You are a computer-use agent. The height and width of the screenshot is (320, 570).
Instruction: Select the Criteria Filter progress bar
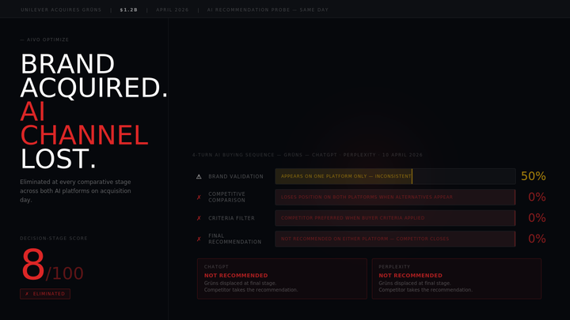[x=395, y=218]
